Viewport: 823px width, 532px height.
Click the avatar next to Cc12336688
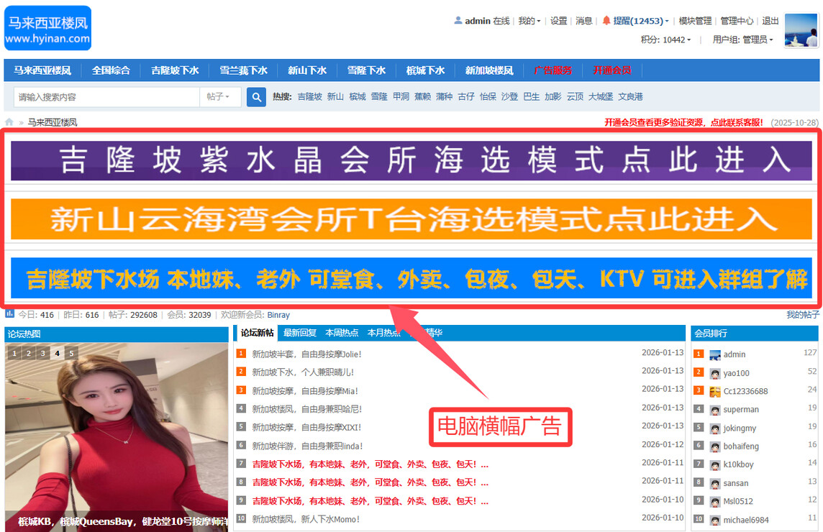[714, 392]
